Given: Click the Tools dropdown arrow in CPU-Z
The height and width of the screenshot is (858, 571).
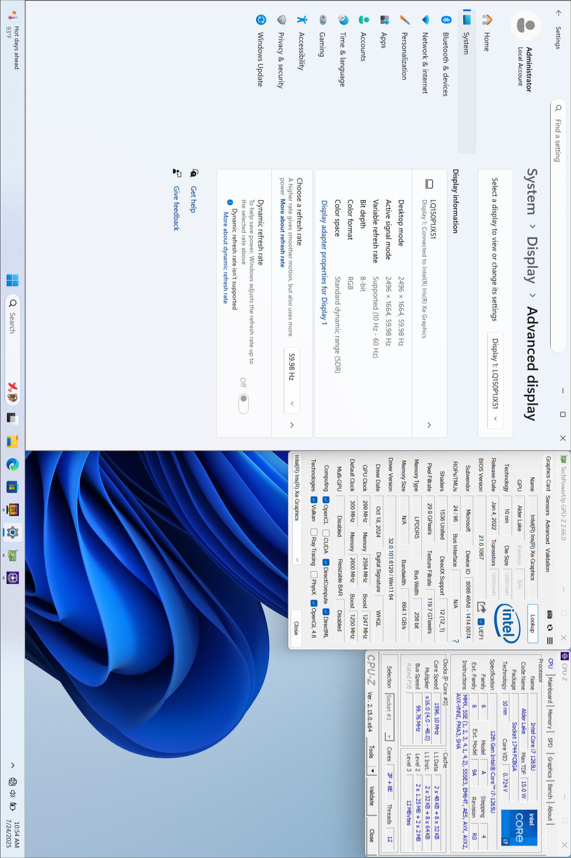Looking at the screenshot, I should point(372,771).
